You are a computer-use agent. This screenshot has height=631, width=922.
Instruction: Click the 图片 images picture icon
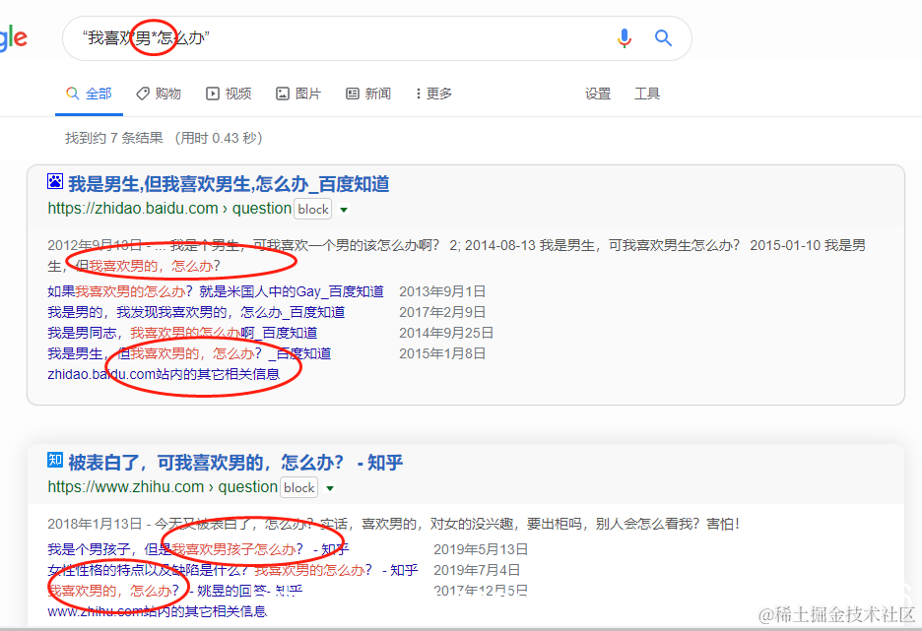pyautogui.click(x=283, y=94)
